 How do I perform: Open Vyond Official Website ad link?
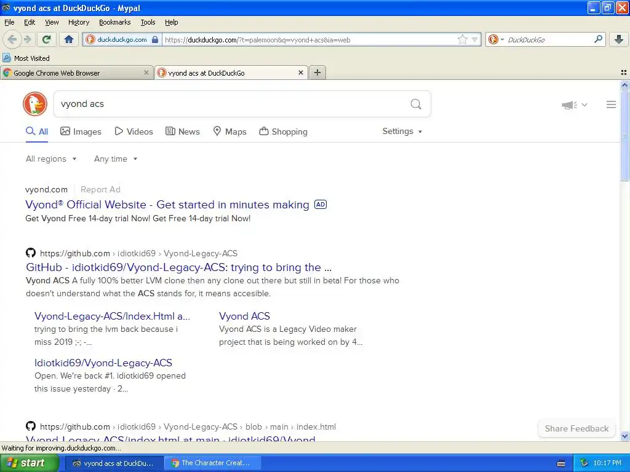pos(167,205)
